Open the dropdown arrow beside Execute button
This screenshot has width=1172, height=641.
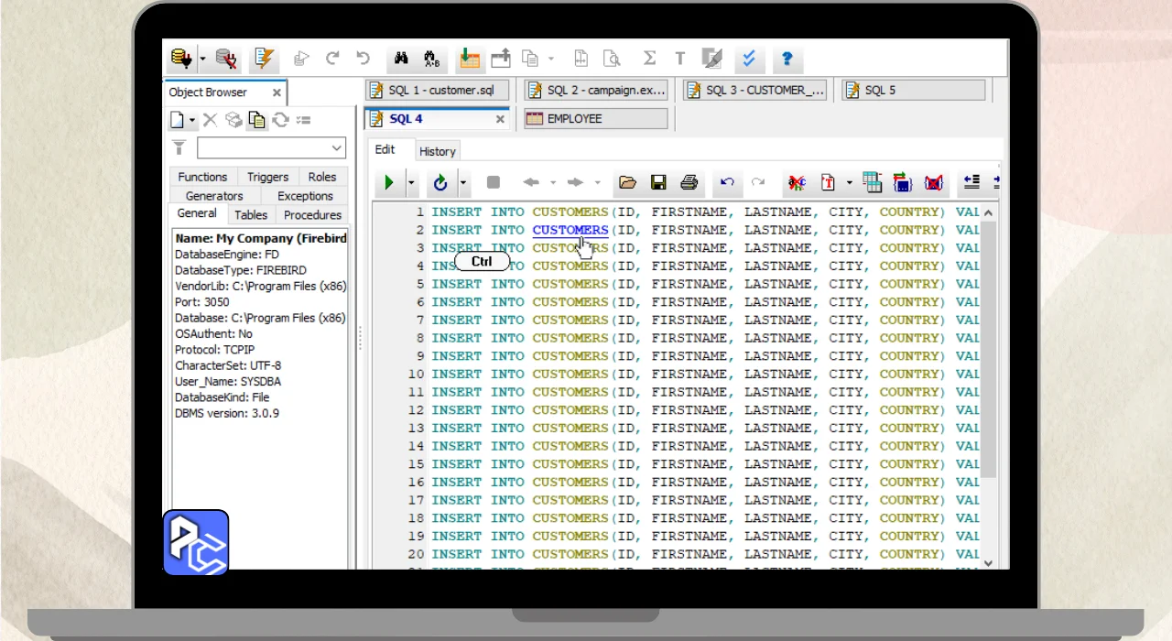tap(411, 183)
